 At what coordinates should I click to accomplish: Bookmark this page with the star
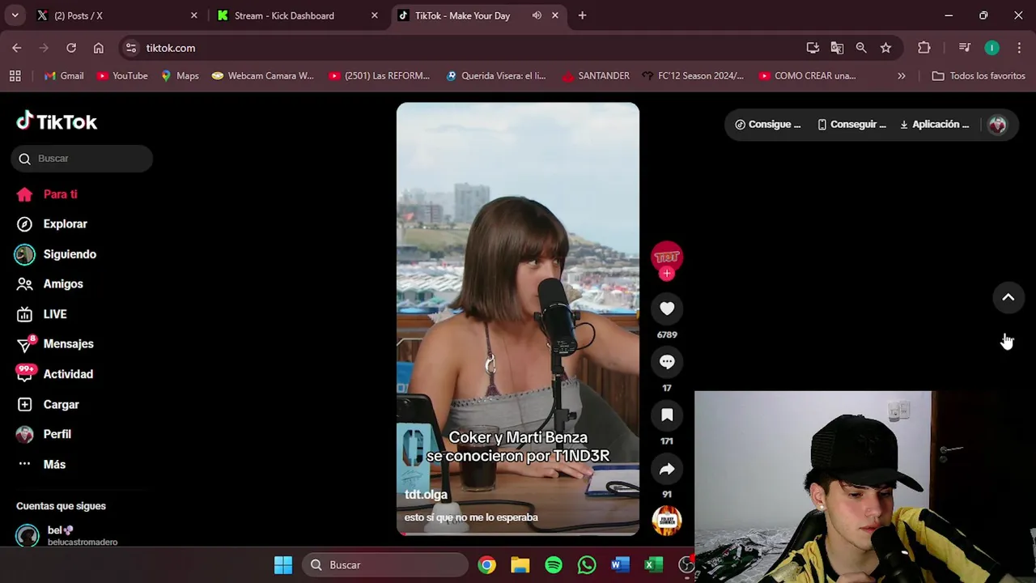(885, 48)
